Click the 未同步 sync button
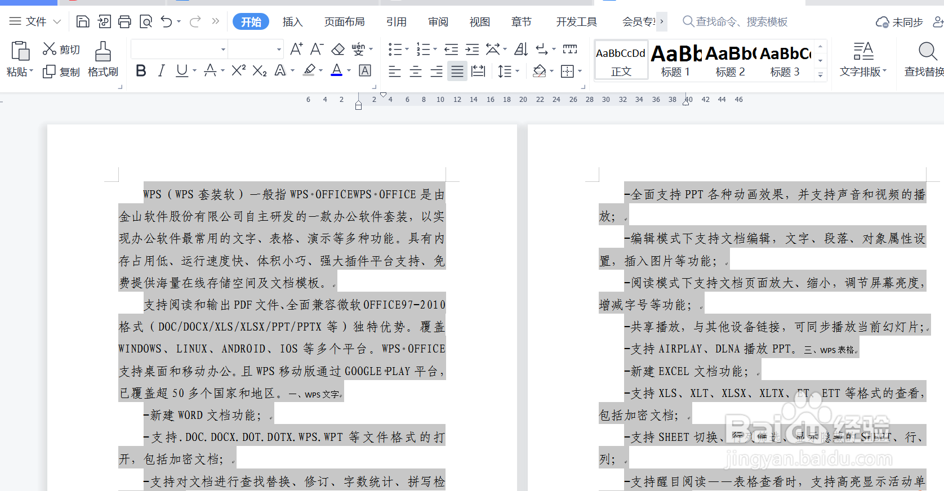Viewport: 944px width, 491px height. tap(900, 22)
